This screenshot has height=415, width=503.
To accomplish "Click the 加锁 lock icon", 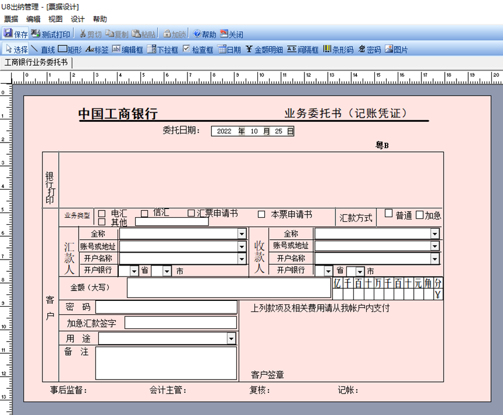I will pos(167,33).
